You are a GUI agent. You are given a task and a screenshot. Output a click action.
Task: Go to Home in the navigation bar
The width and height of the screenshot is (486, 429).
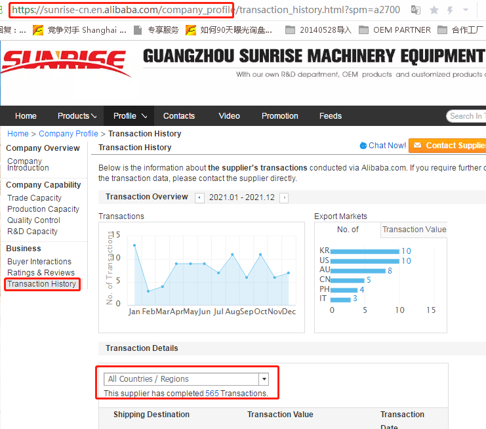(26, 116)
